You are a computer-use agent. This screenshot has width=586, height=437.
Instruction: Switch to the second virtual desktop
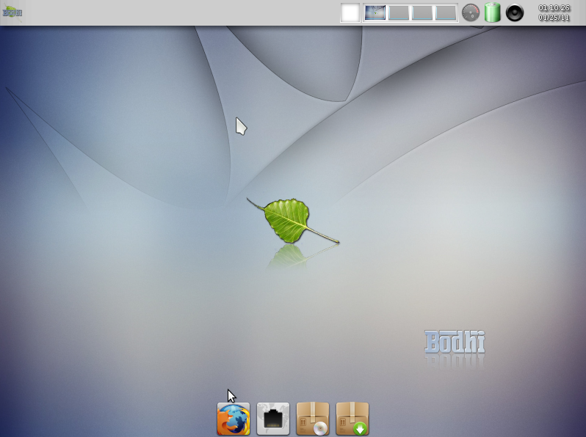point(399,12)
